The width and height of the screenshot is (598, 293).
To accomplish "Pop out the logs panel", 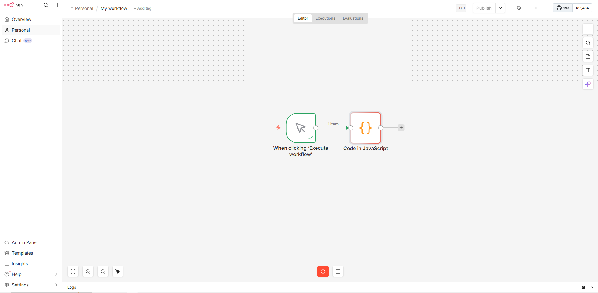I will pos(583,287).
